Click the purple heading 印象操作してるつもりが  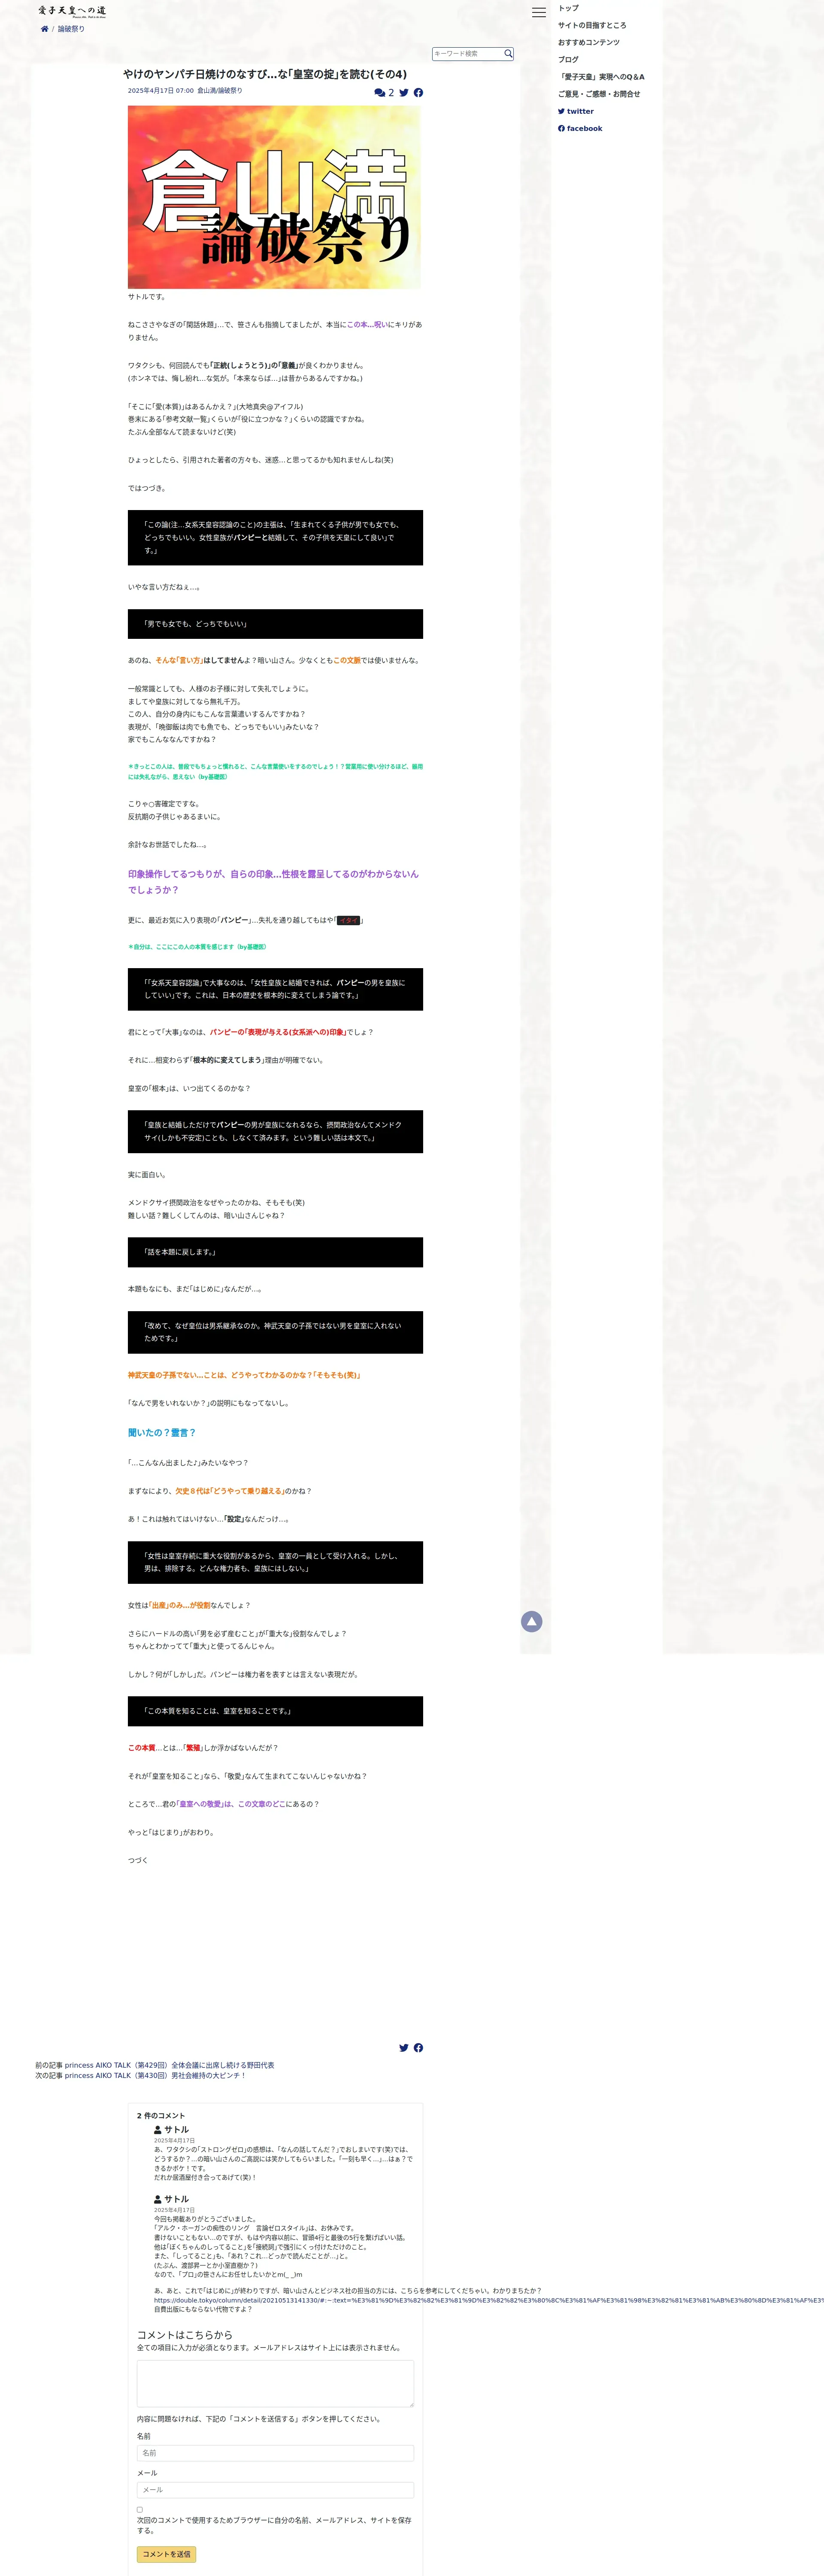(x=273, y=881)
